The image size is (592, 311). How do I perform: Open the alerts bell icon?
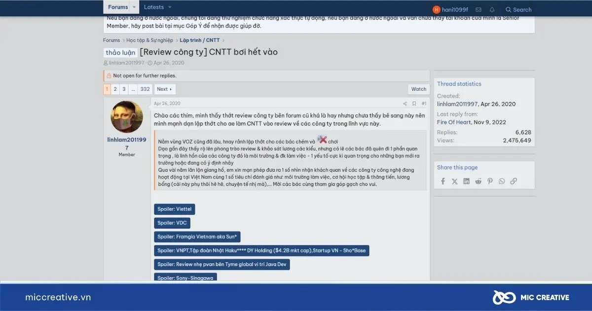point(492,10)
